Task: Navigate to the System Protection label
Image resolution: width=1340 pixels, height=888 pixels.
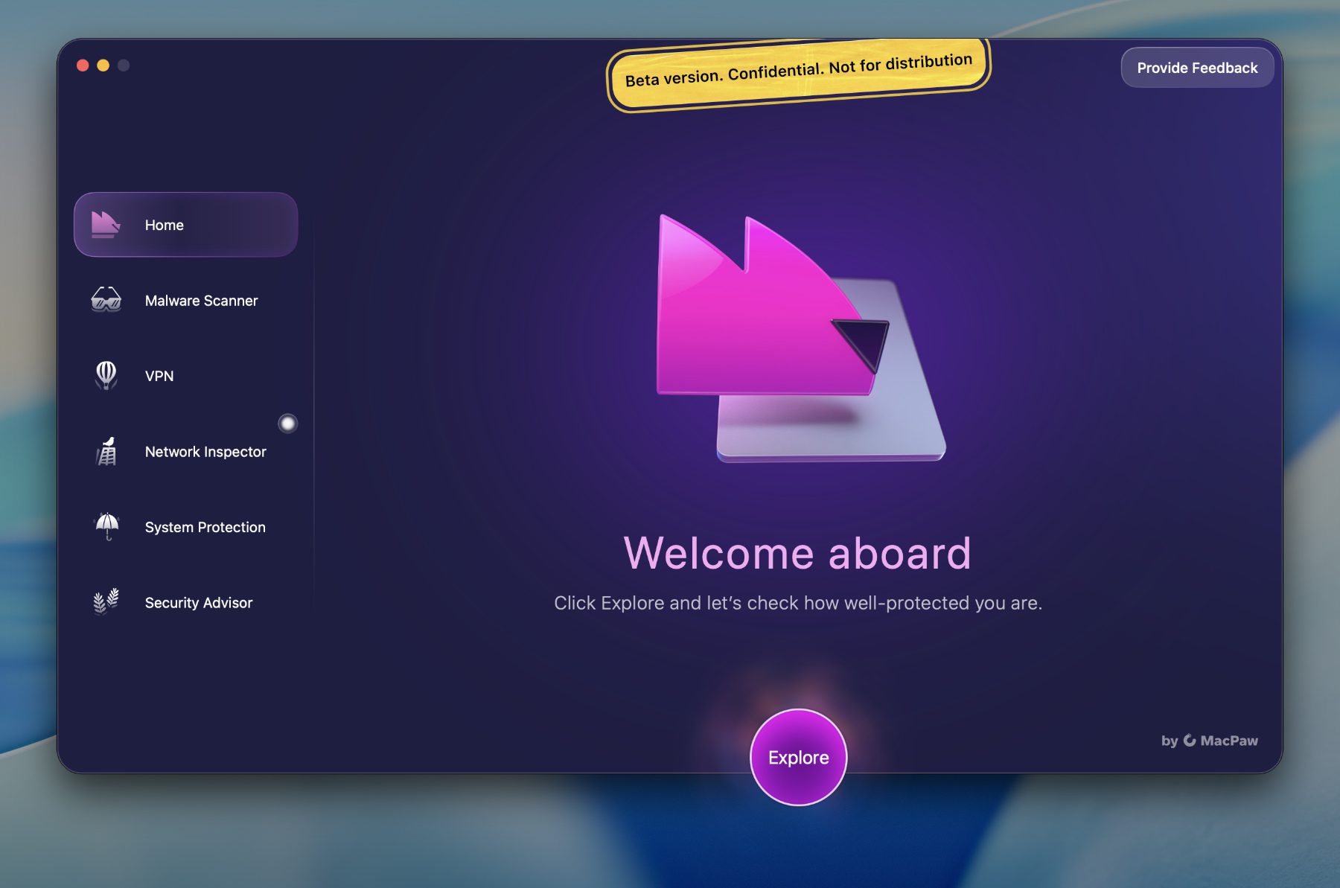Action: coord(205,527)
